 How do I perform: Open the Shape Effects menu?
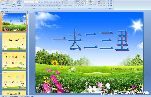pyautogui.click(x=102, y=5)
